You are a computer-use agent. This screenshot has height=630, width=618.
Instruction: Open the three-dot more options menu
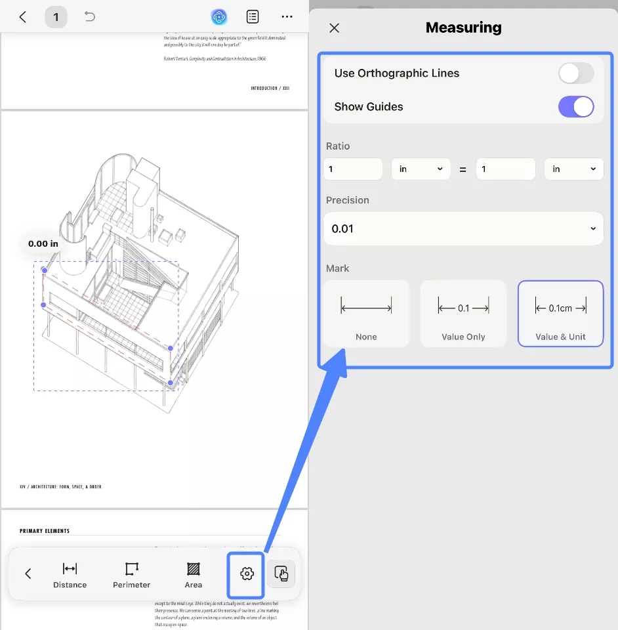(287, 17)
